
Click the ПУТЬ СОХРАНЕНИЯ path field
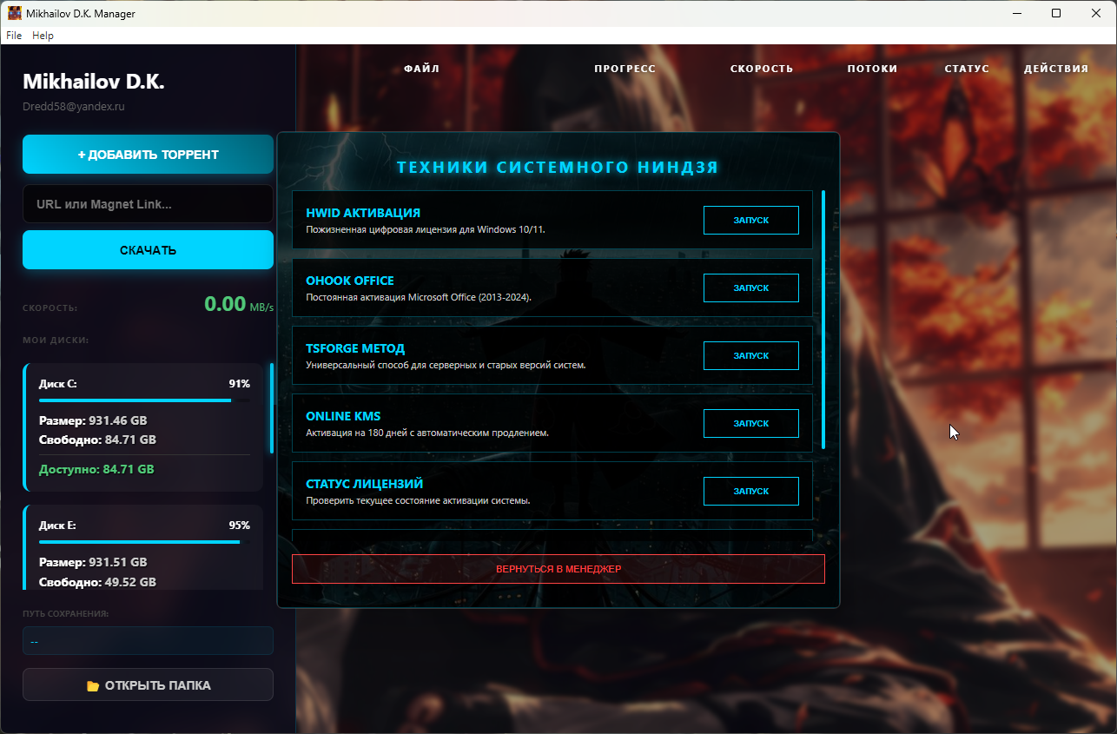coord(148,641)
